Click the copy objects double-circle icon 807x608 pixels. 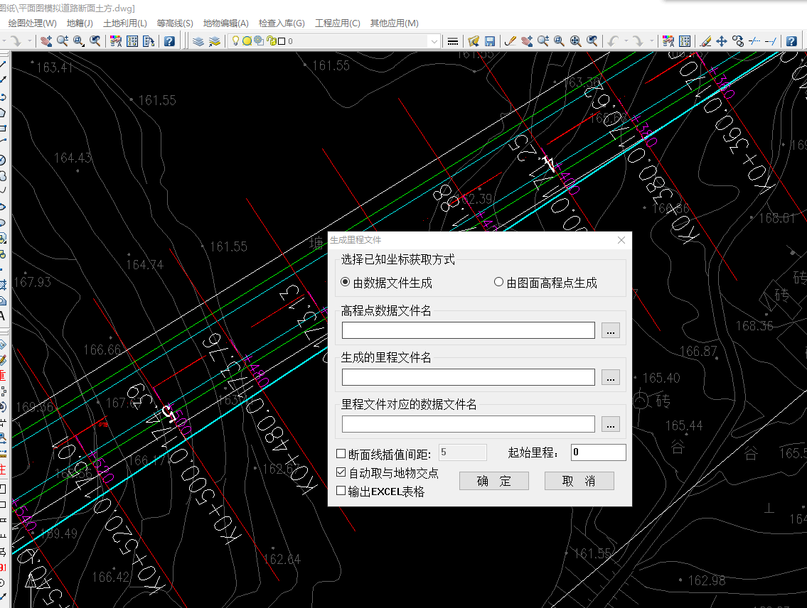click(x=738, y=41)
